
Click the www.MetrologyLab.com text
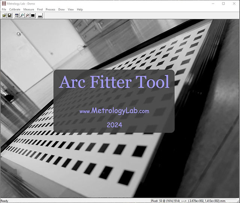(x=114, y=111)
